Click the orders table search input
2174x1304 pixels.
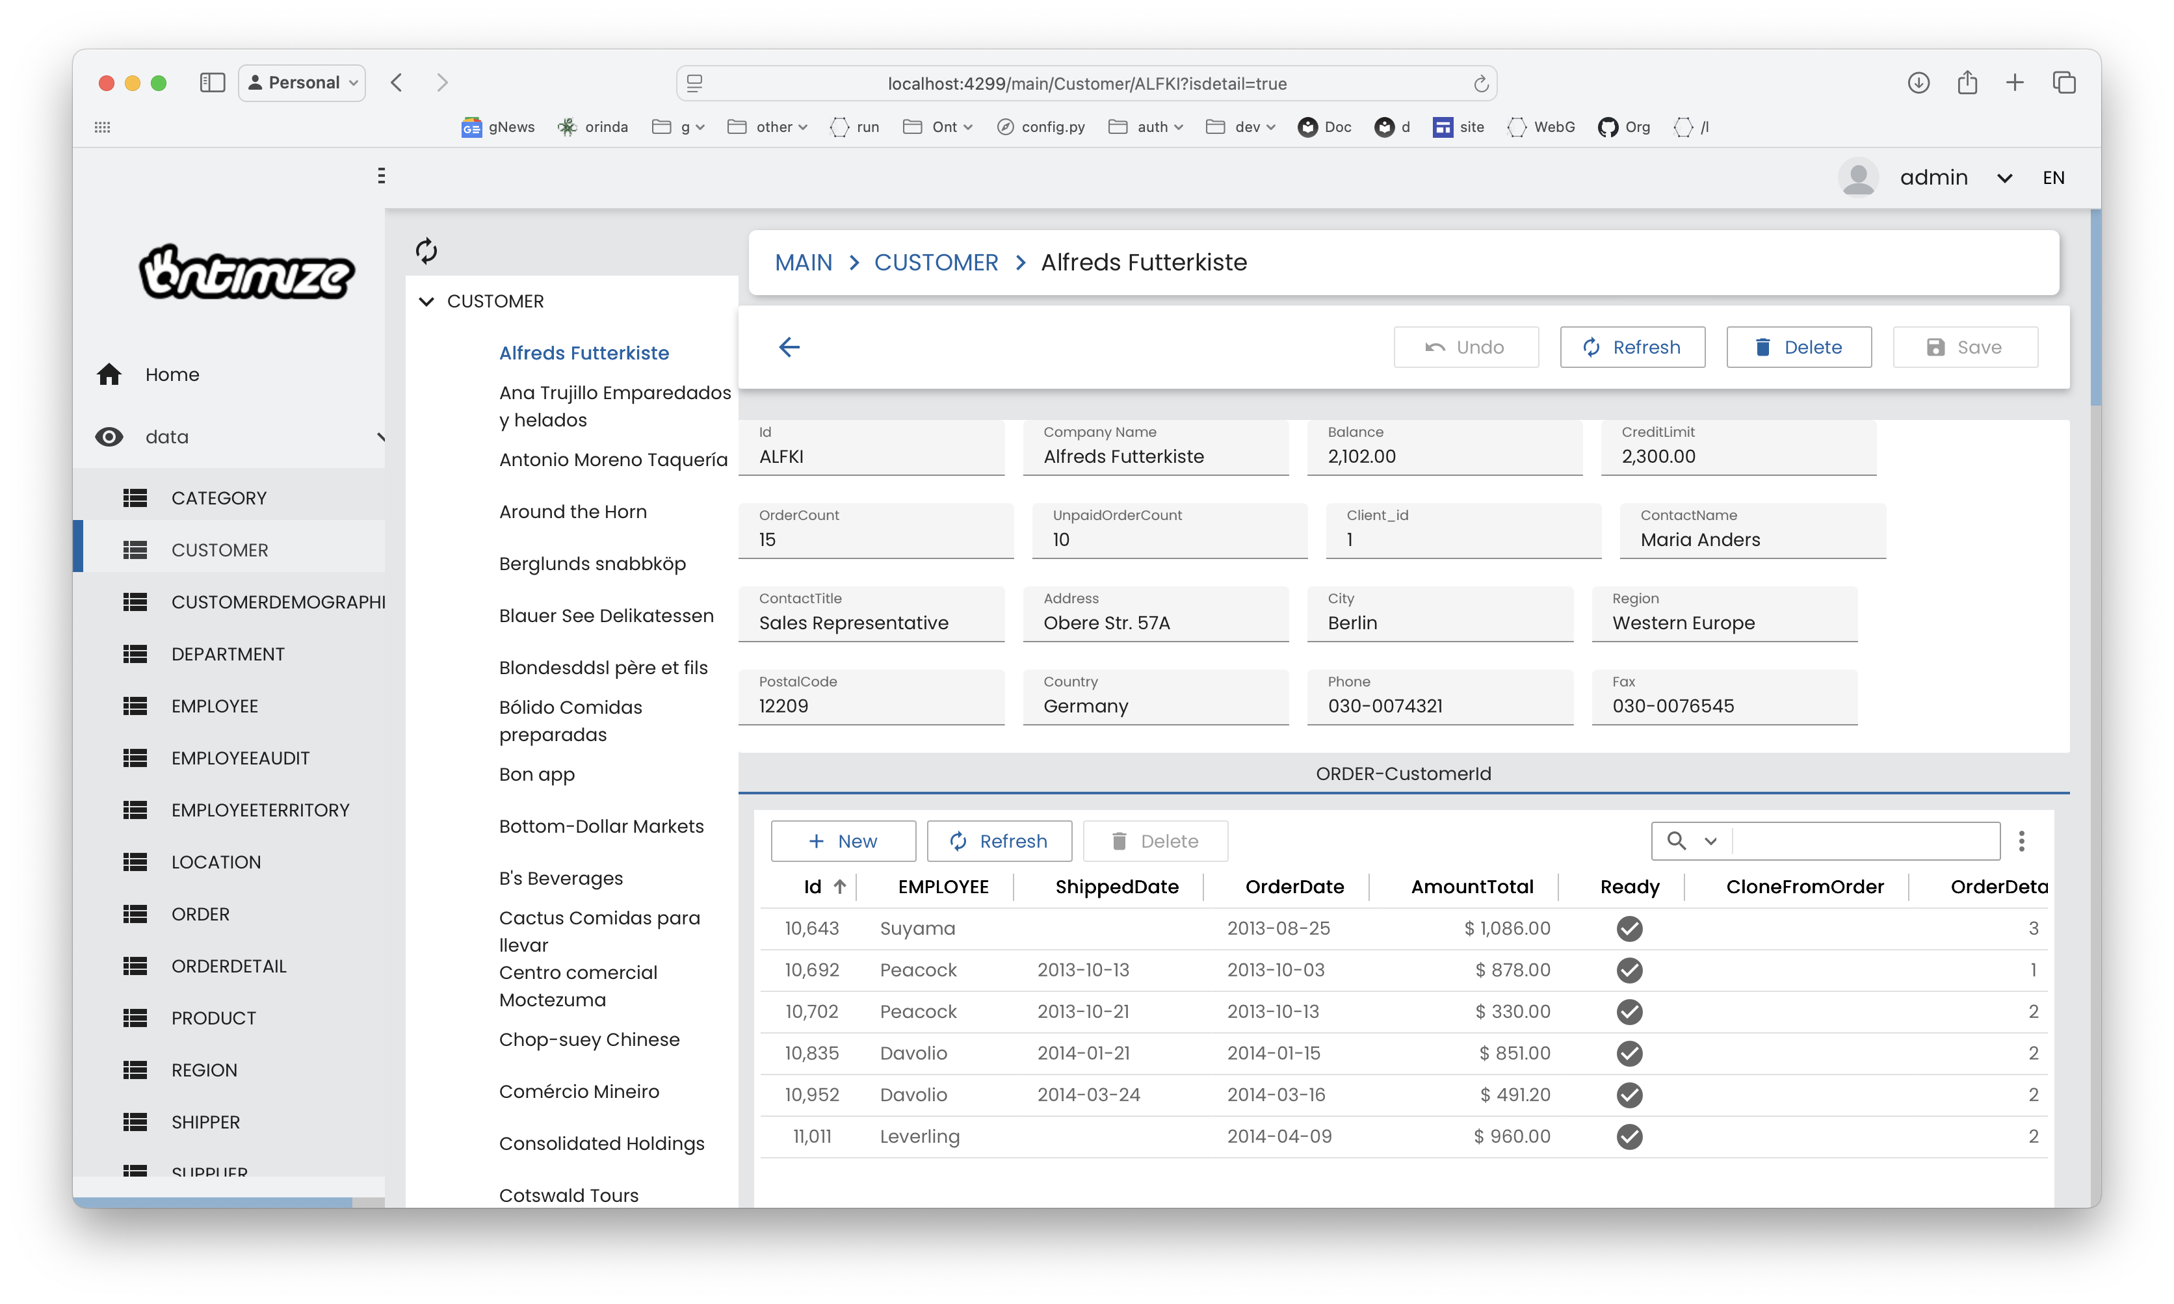[x=1866, y=841]
